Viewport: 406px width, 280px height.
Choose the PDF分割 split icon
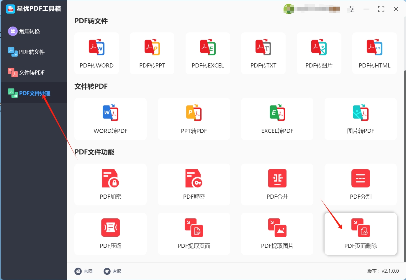pos(361,178)
